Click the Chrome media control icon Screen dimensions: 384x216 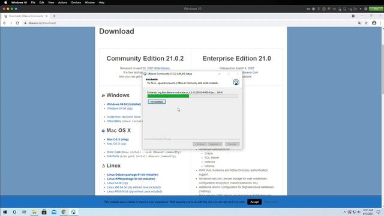click(x=353, y=16)
